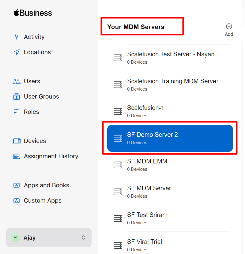
Task: Open the Users page
Action: pos(32,81)
